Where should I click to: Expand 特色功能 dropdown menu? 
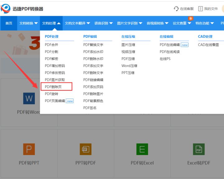[x=205, y=23]
